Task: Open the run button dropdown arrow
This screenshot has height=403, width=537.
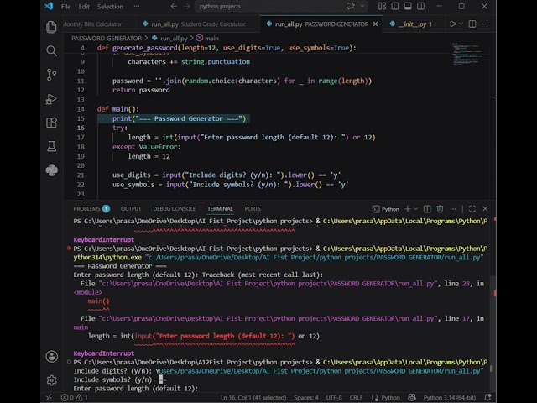Action: pos(461,24)
